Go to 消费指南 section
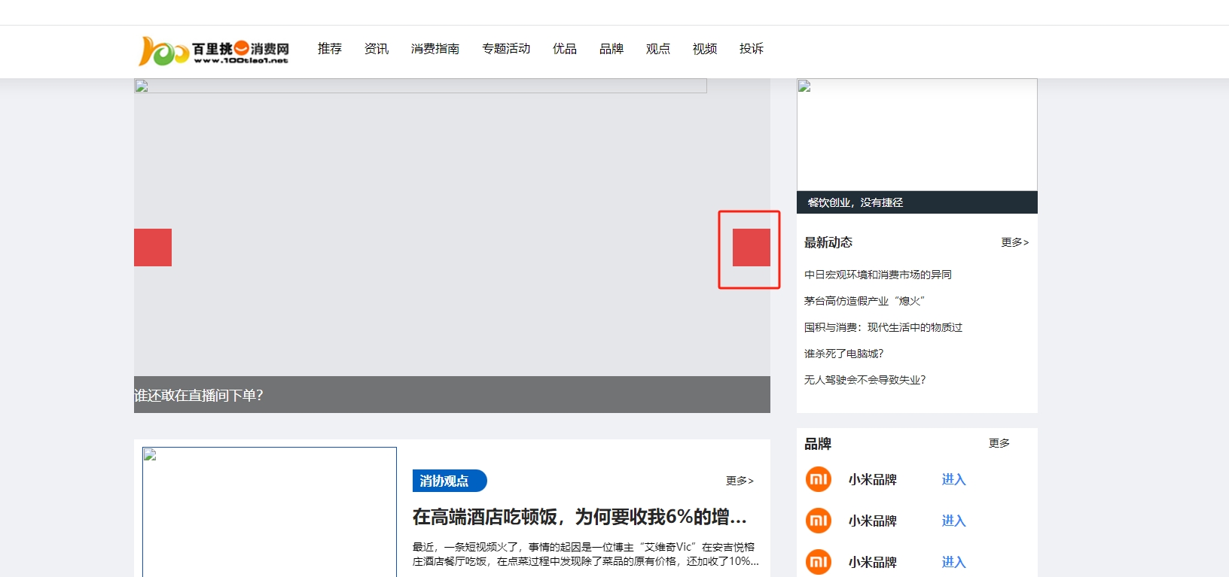The height and width of the screenshot is (577, 1229). [x=435, y=49]
